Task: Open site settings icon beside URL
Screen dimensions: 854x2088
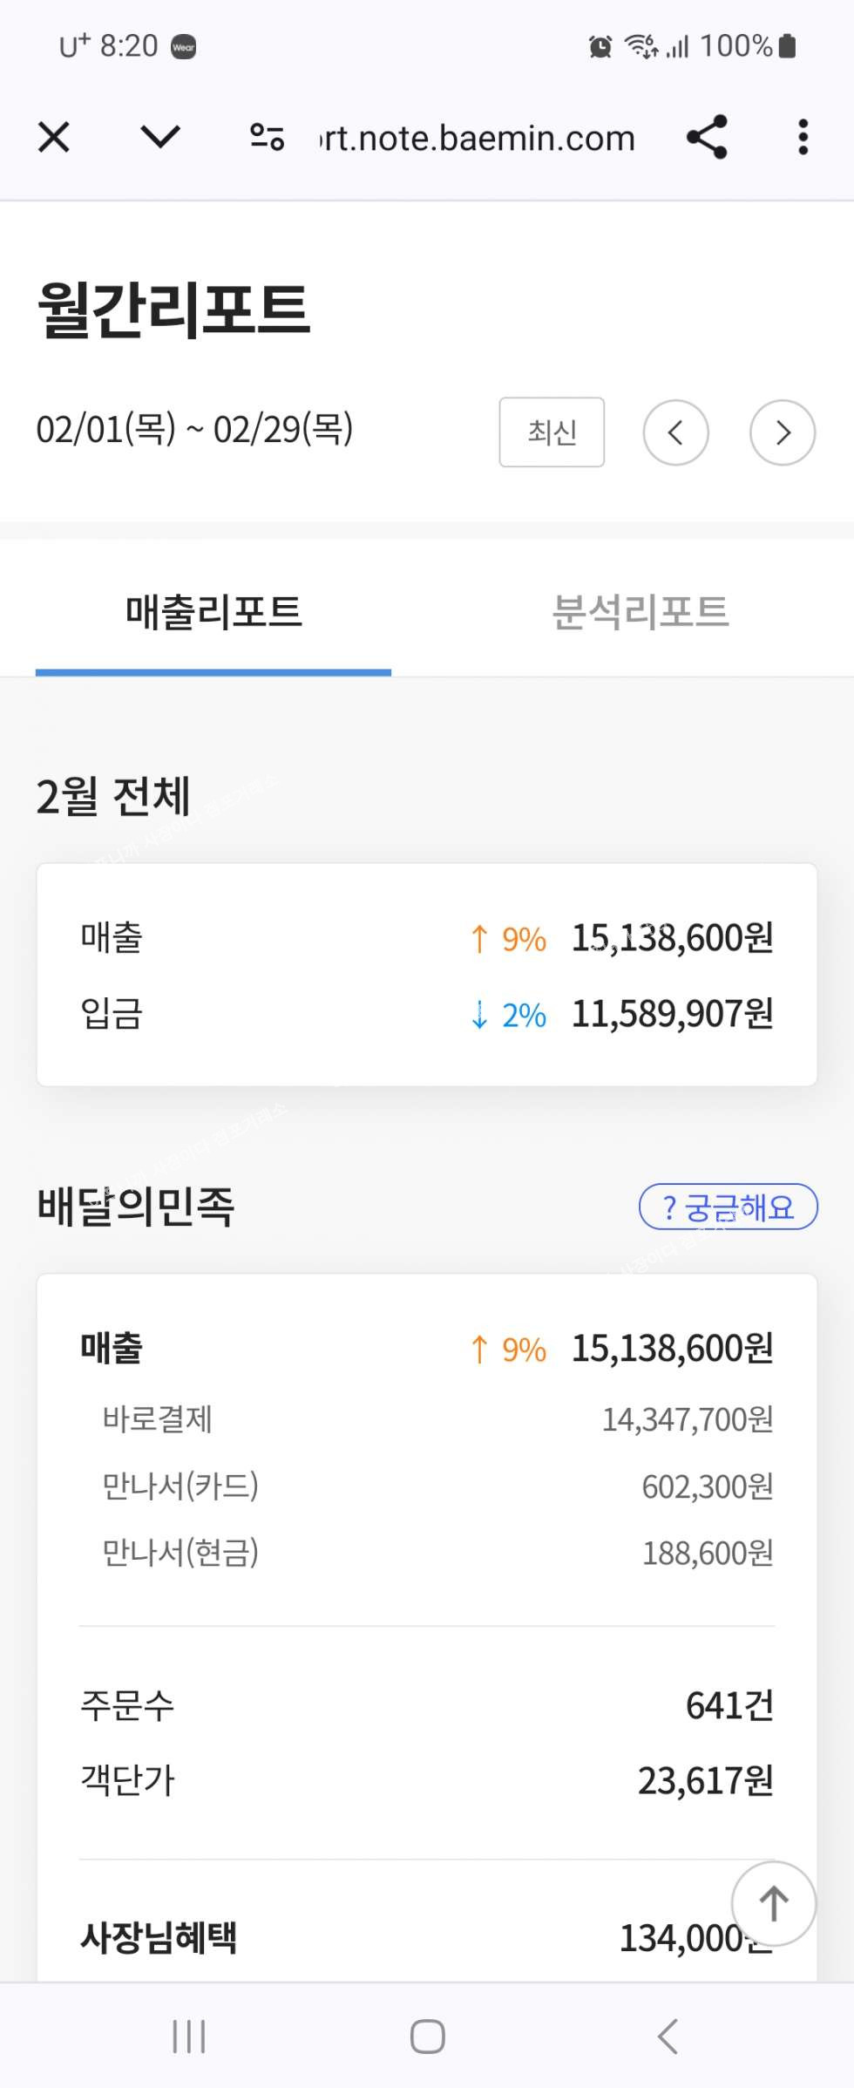Action: (x=267, y=137)
